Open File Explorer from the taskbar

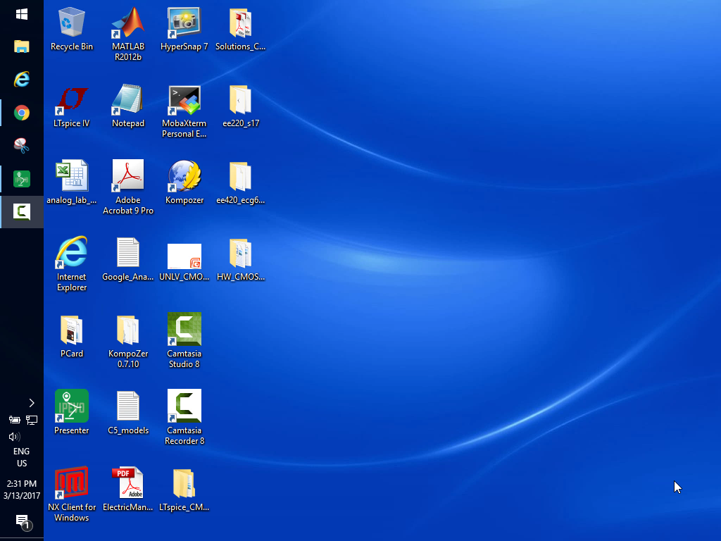point(22,47)
